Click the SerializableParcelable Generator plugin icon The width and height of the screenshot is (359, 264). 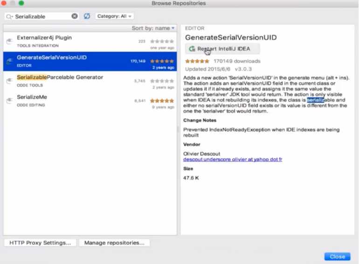pos(9,81)
